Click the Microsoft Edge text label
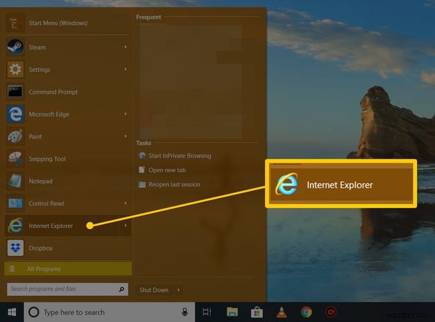The width and height of the screenshot is (435, 322). click(49, 114)
